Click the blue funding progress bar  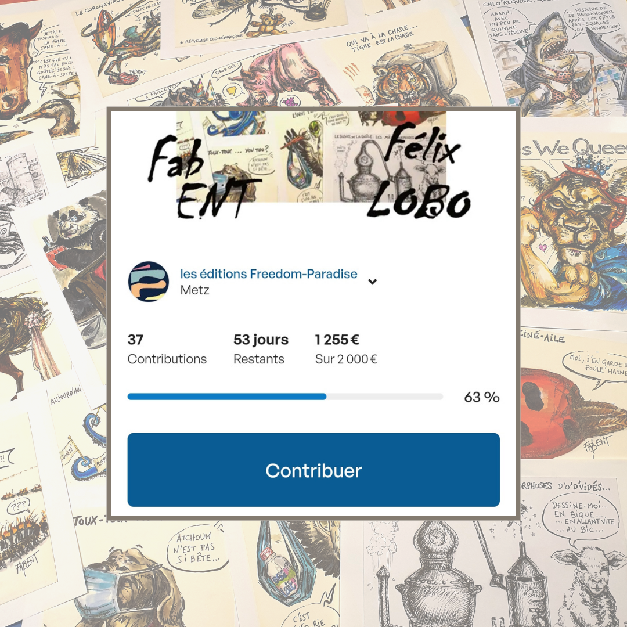(285, 397)
